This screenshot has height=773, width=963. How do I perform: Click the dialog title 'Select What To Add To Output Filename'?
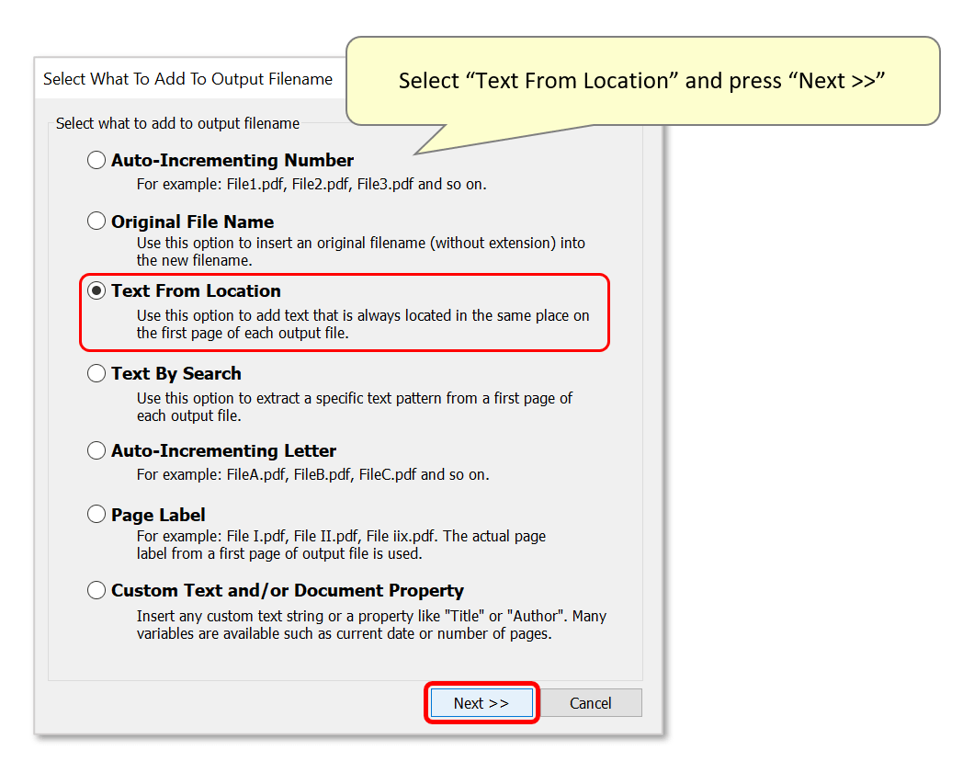click(x=188, y=79)
